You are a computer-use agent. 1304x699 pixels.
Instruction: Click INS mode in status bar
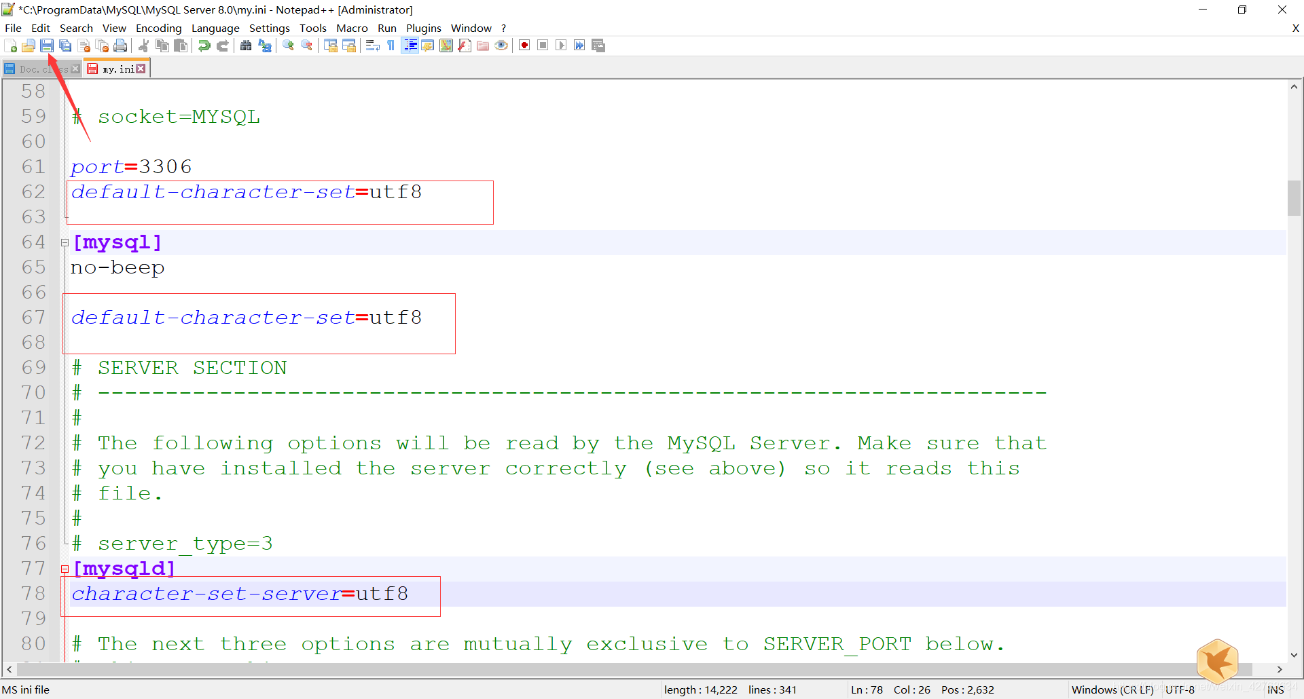[1275, 689]
